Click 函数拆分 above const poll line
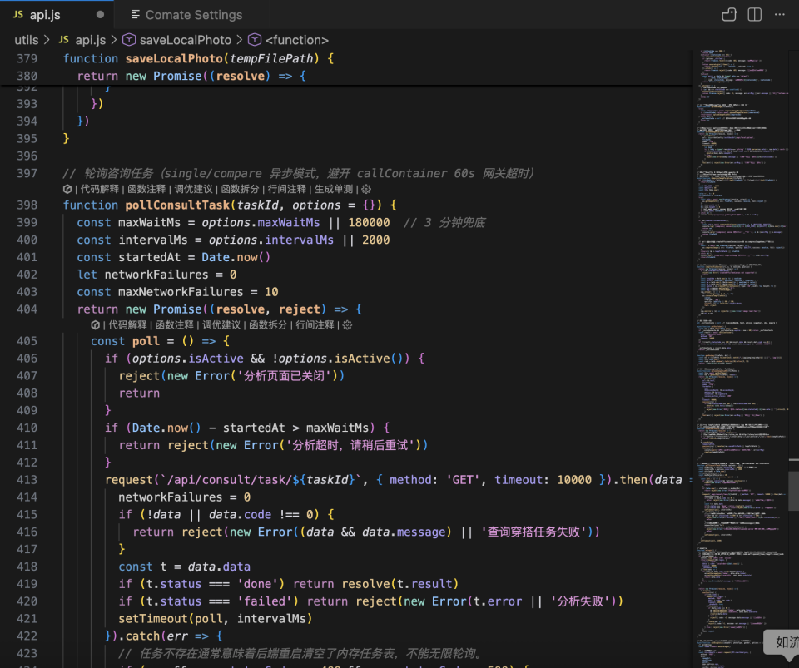The image size is (799, 668). pyautogui.click(x=268, y=324)
